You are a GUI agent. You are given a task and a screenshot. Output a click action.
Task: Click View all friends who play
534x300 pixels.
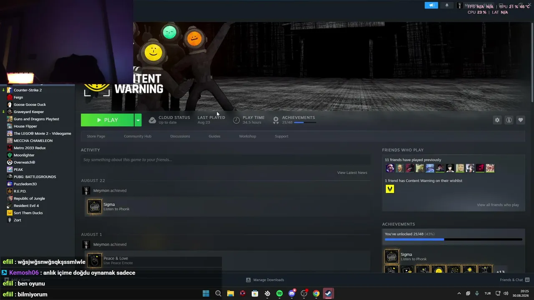(498, 205)
